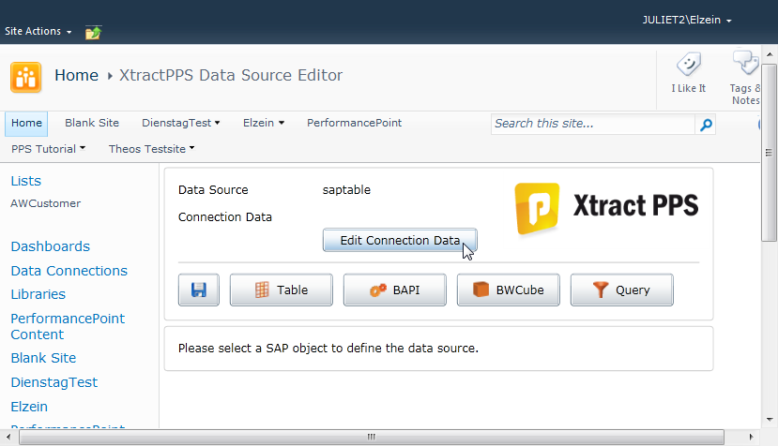The width and height of the screenshot is (778, 446).
Task: Choose the Query SAP object button
Action: pos(622,290)
